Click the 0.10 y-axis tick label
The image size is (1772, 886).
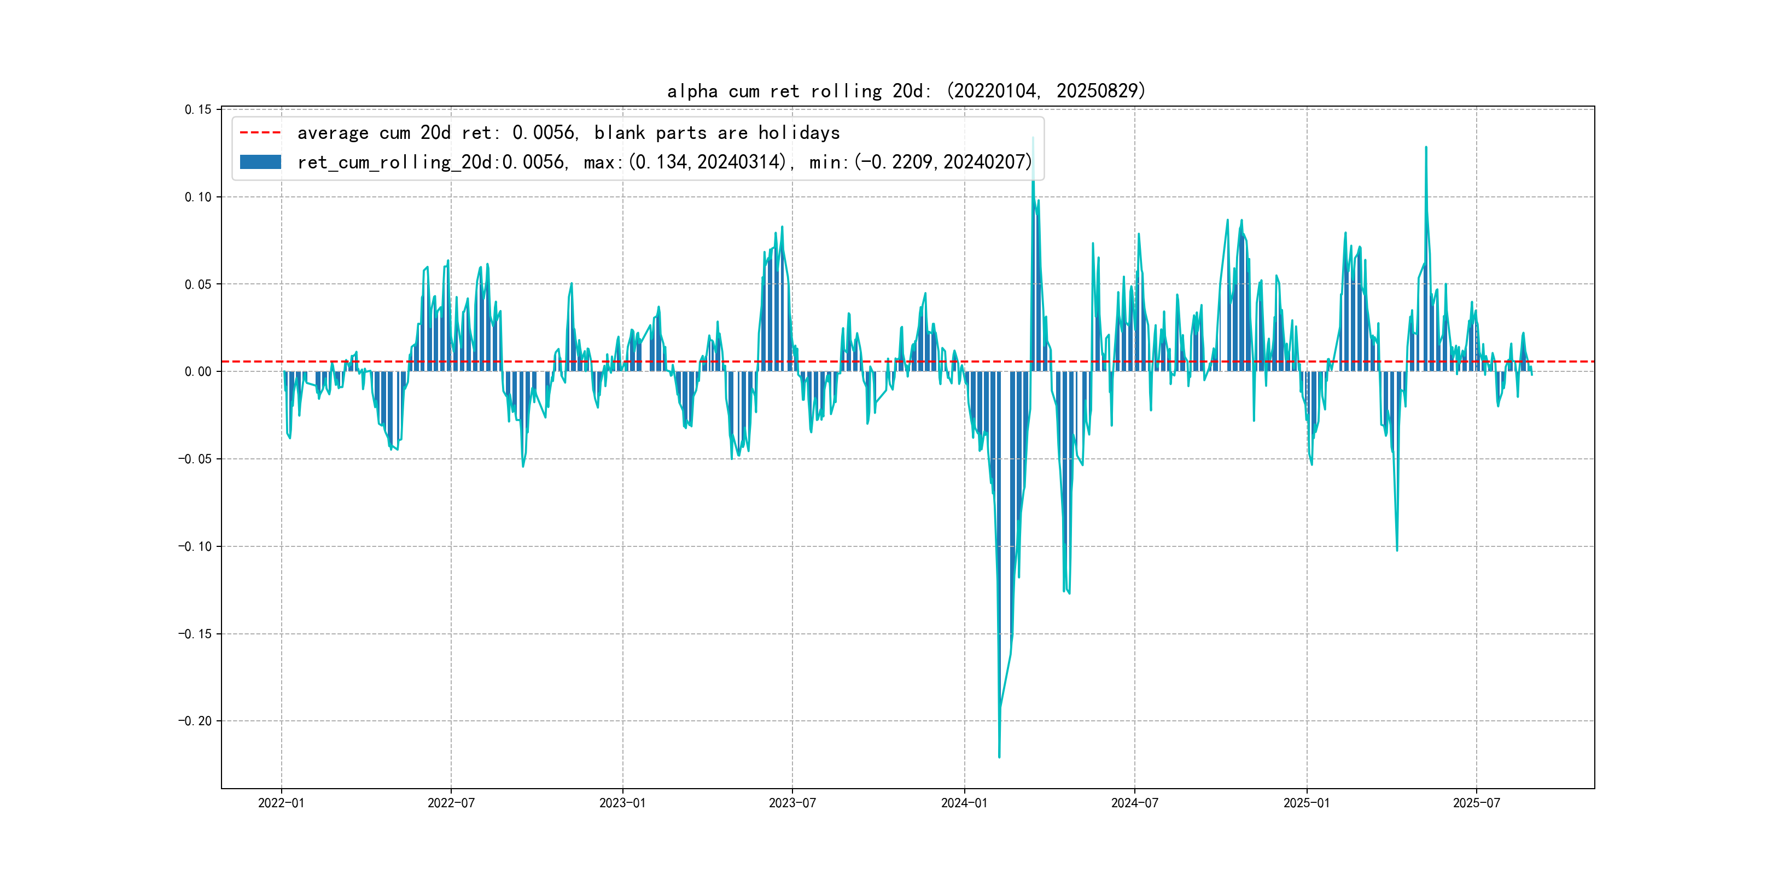pyautogui.click(x=197, y=197)
